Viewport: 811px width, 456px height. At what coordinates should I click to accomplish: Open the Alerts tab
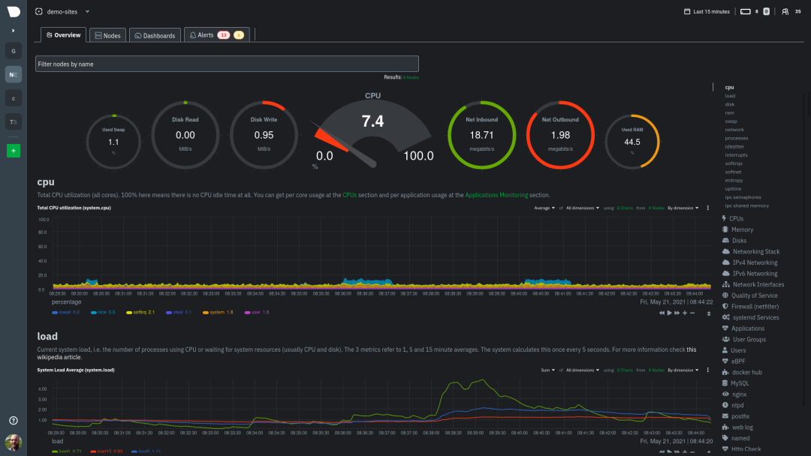point(217,35)
